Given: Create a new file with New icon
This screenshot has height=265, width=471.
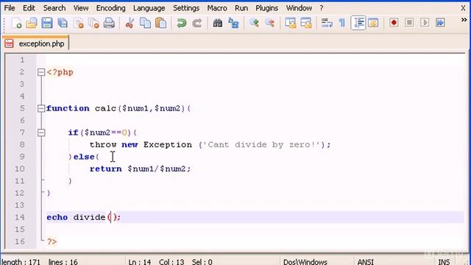Looking at the screenshot, I should coord(16,23).
